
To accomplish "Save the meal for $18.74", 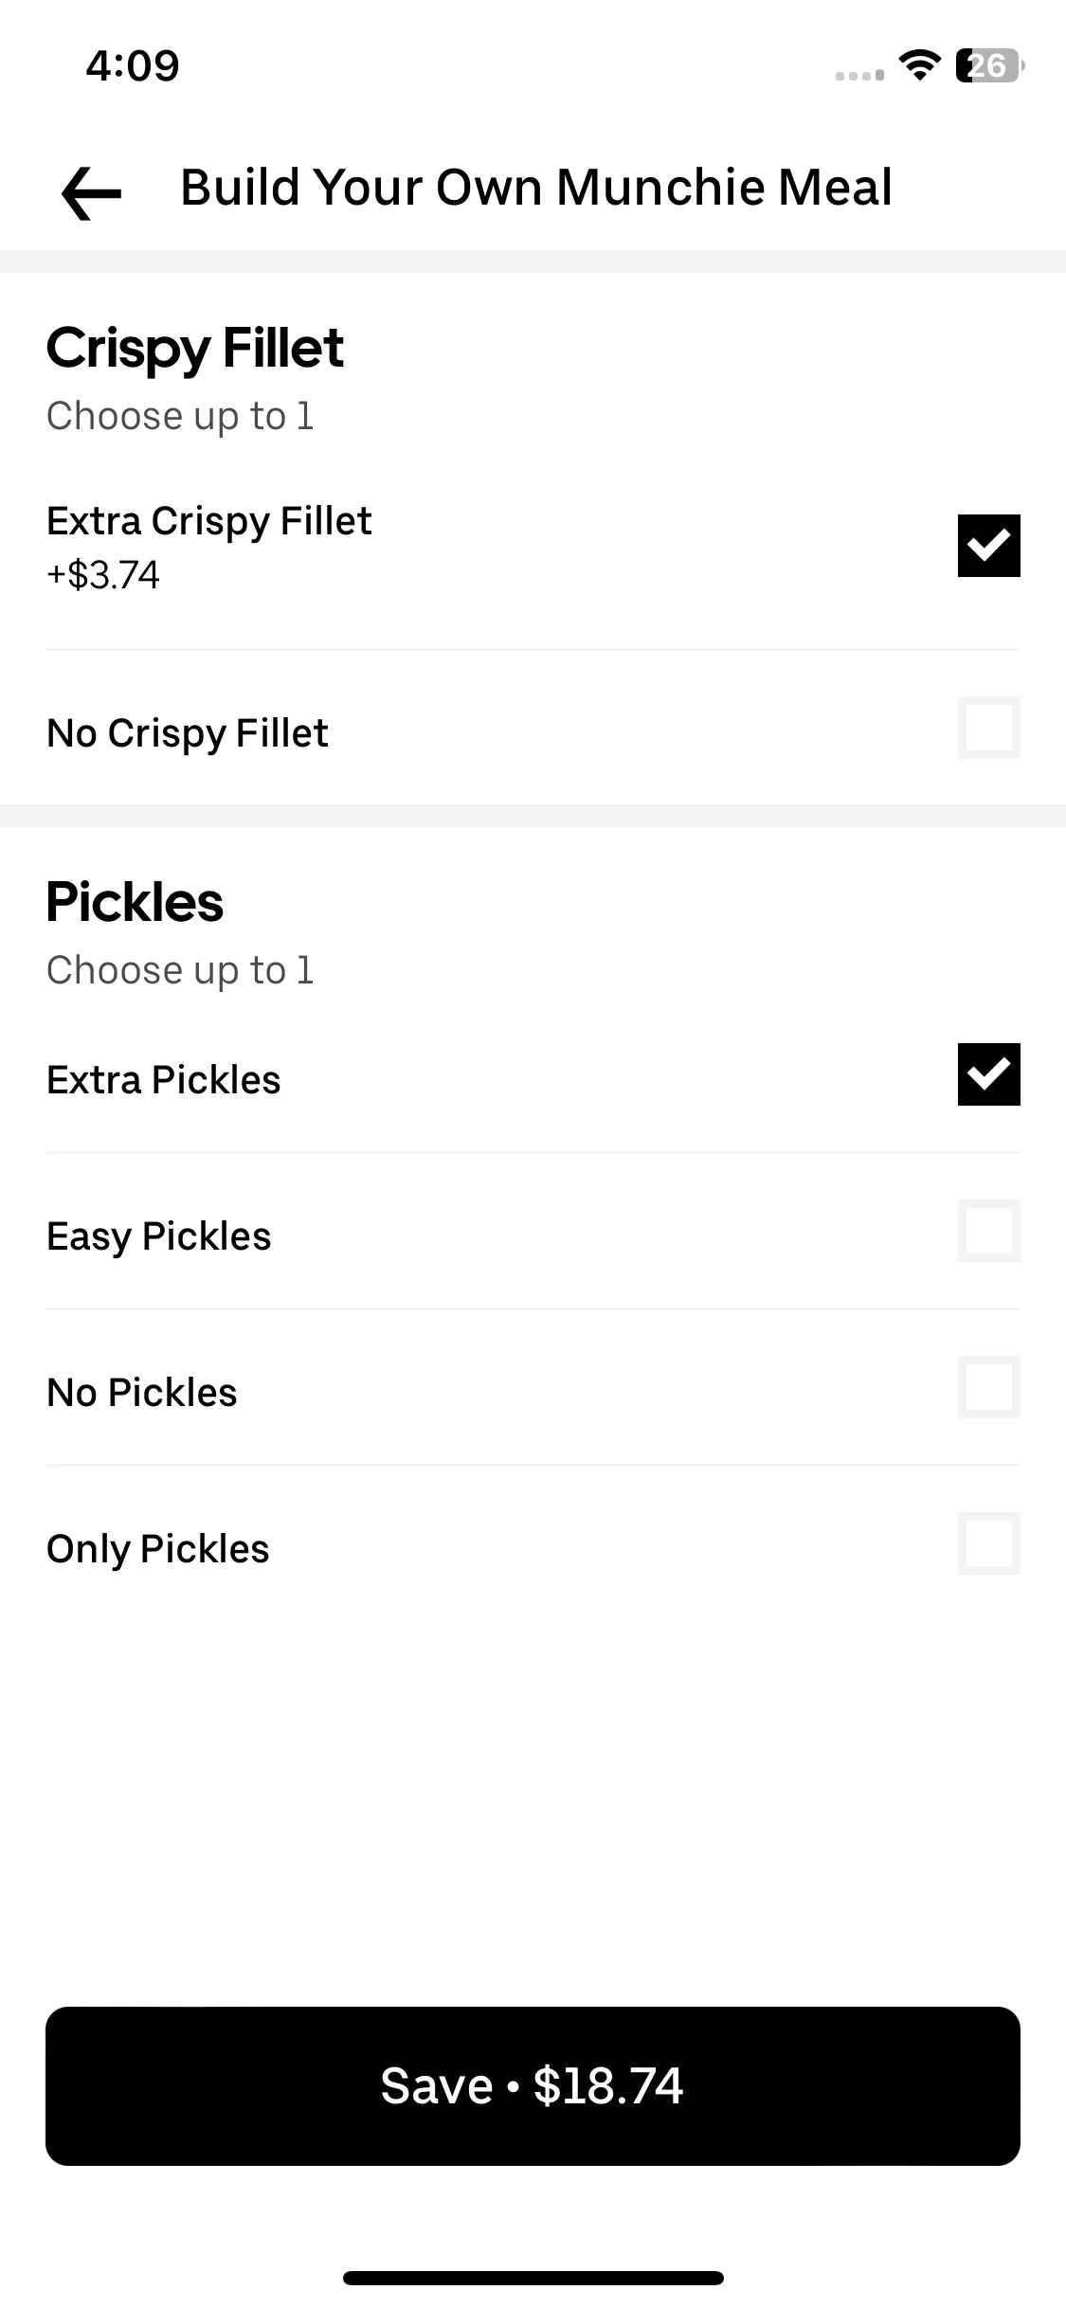I will [x=533, y=2085].
